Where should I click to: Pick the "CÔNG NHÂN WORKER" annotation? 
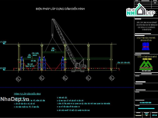point(35,54)
